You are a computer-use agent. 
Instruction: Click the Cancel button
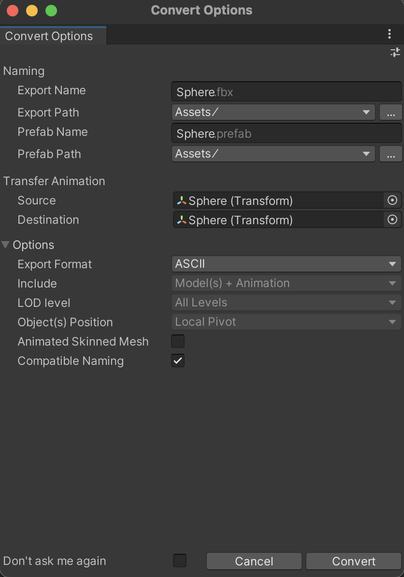[x=254, y=561]
